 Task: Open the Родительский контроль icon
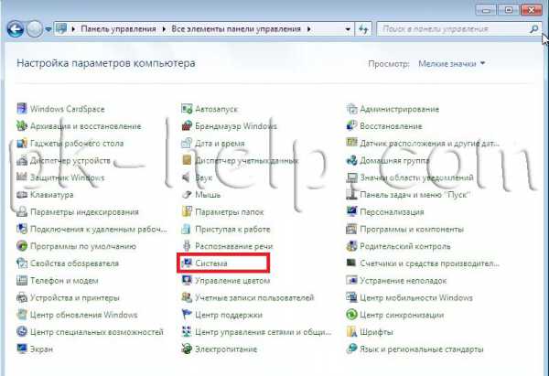click(351, 246)
